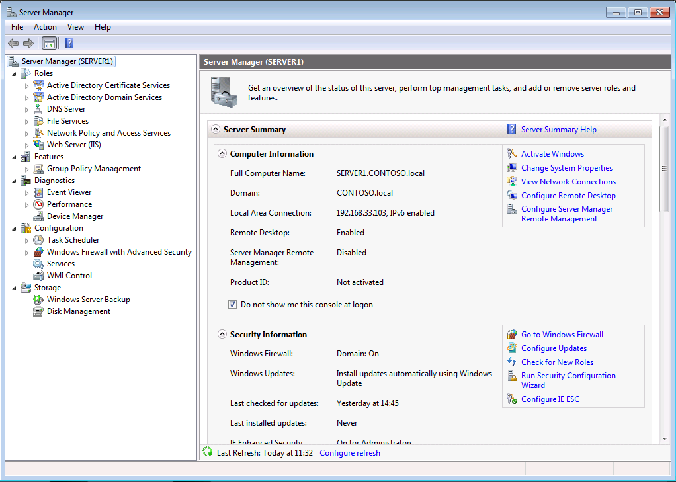Open the Action menu
Viewport: 676px width, 482px height.
[45, 27]
